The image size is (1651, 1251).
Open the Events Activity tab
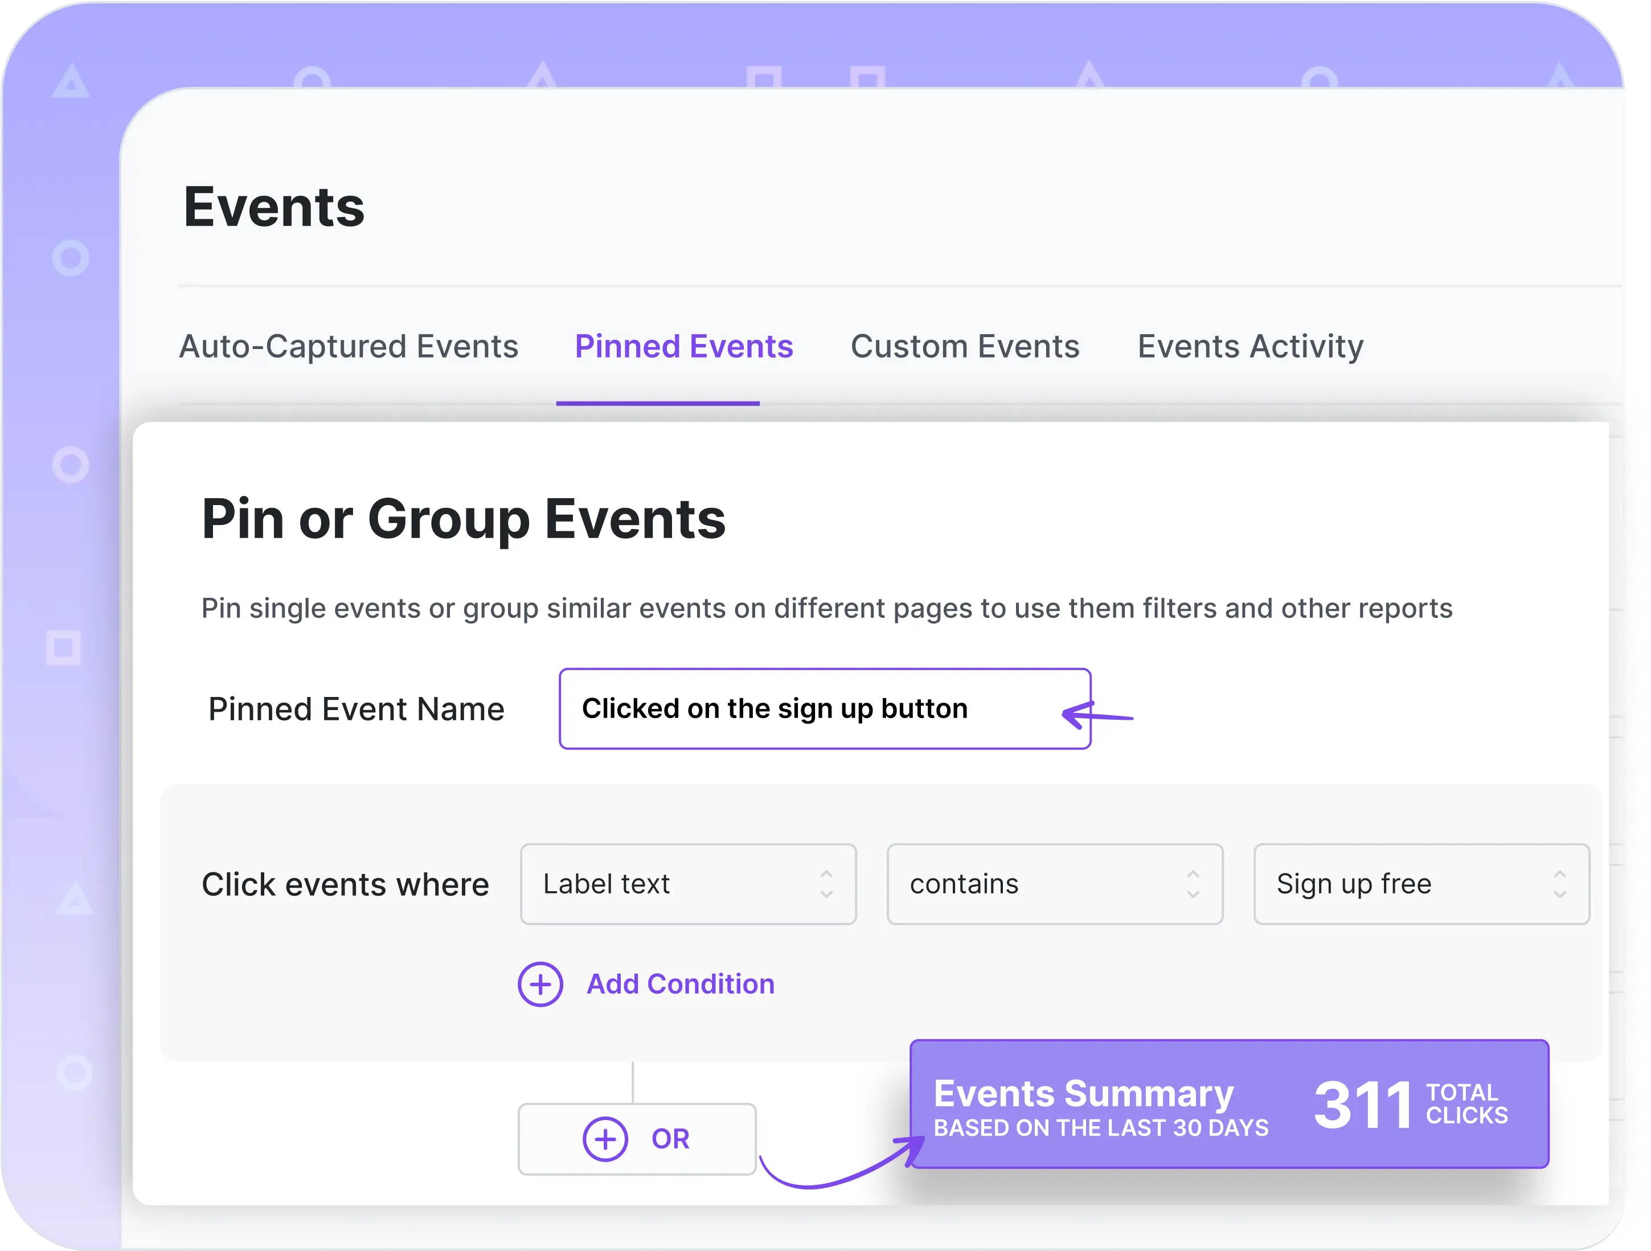click(1249, 346)
